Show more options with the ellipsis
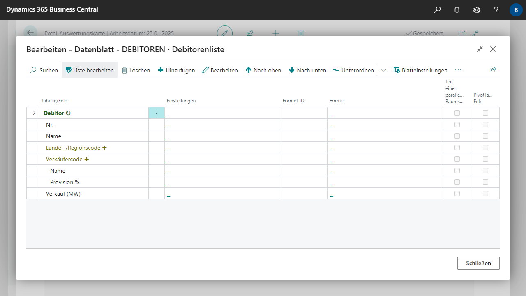Viewport: 526px width, 296px height. tap(459, 70)
